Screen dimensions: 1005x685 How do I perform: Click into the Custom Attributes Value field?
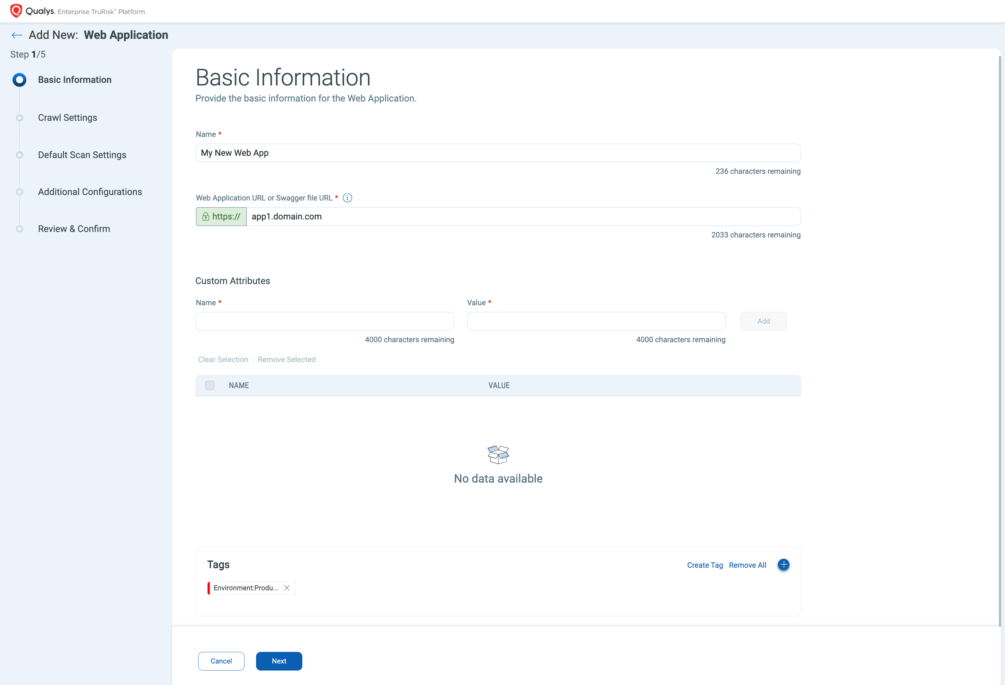click(x=596, y=321)
